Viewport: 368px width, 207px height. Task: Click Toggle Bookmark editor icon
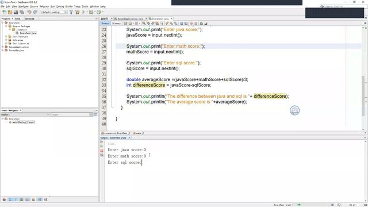pyautogui.click(x=176, y=24)
